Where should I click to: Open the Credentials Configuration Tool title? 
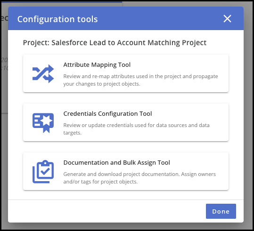(107, 114)
